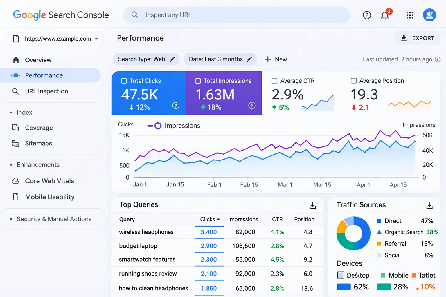
Task: Open the Google apps grid
Action: click(410, 15)
